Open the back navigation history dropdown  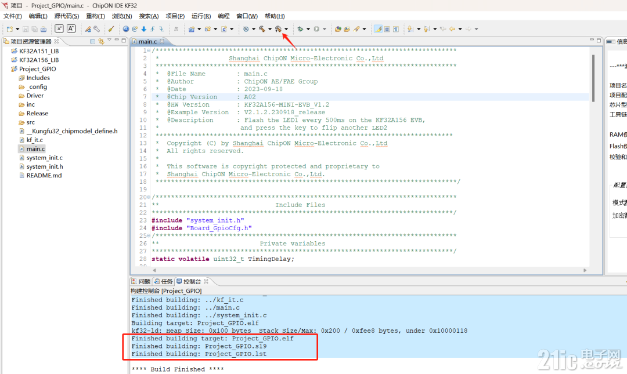pos(460,29)
